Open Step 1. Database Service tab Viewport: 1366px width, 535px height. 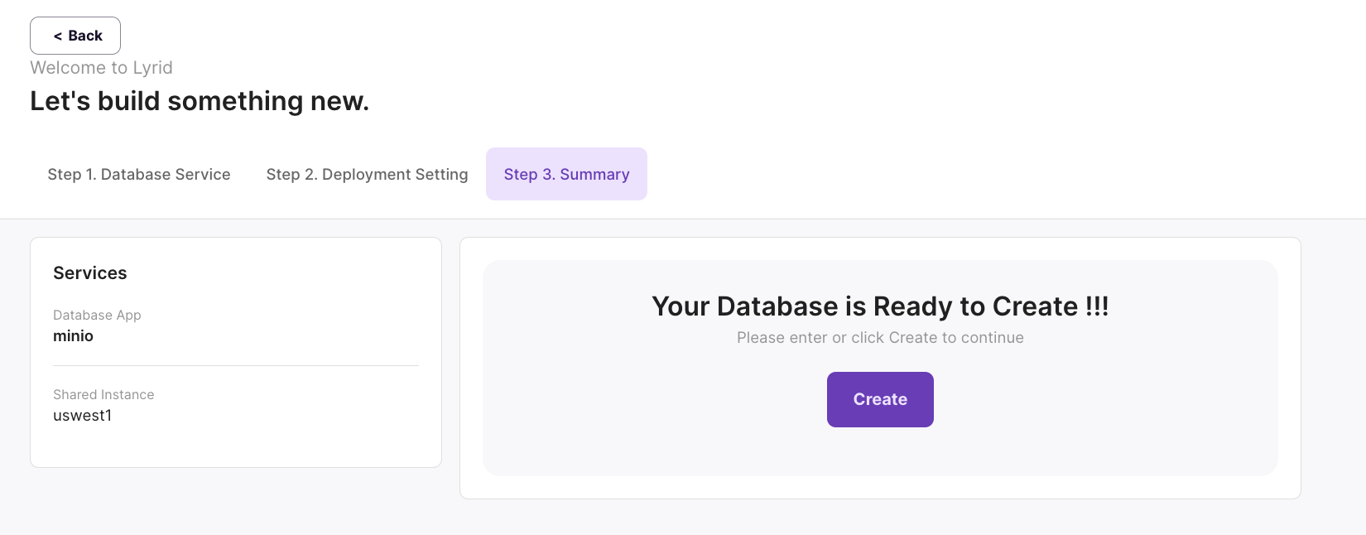[139, 175]
